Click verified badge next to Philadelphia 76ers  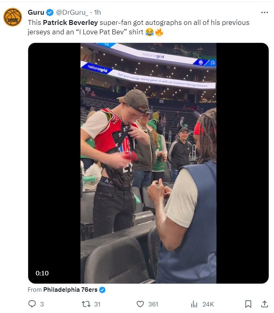[102, 290]
